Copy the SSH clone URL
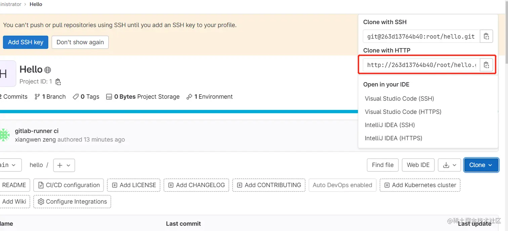This screenshot has width=508, height=231. 486,37
